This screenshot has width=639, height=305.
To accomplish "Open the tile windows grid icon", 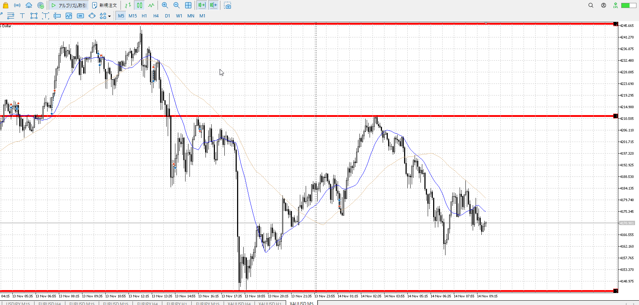I will click(x=188, y=5).
